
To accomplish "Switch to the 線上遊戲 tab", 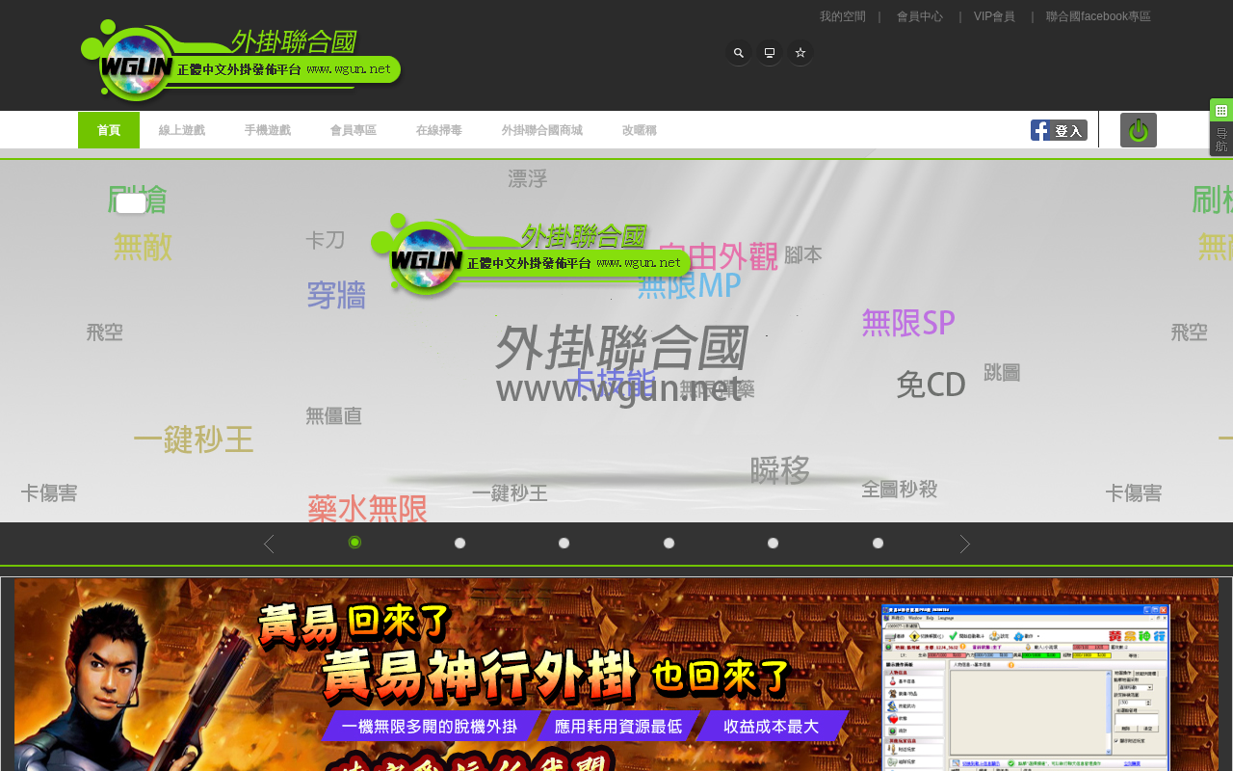I will point(182,130).
